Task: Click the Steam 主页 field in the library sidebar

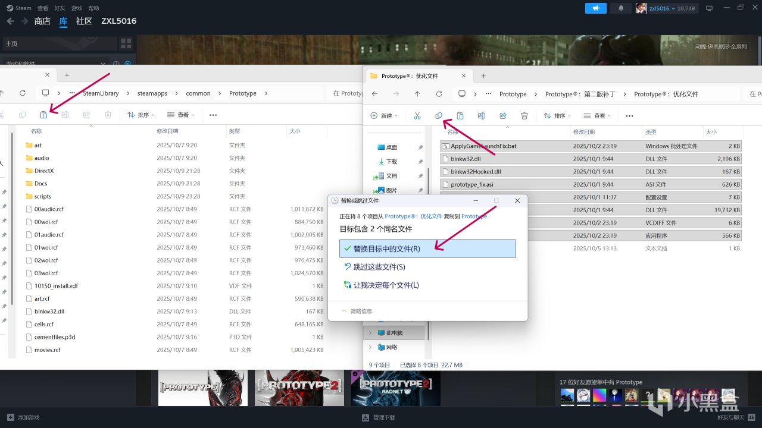Action: [59, 43]
